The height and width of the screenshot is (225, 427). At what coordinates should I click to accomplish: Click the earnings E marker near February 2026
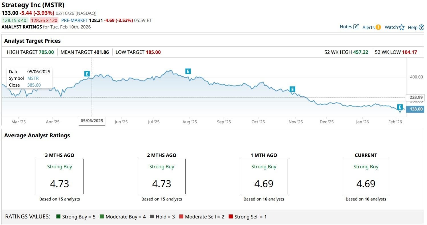(400, 107)
